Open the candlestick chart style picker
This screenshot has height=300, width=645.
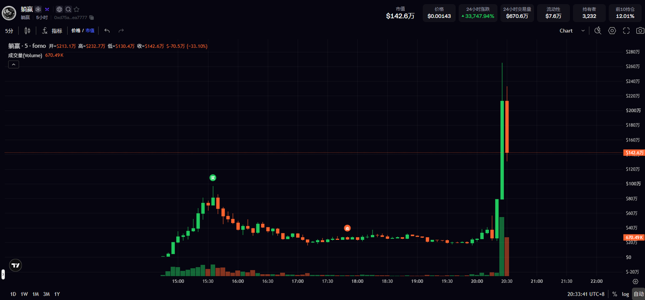point(27,31)
